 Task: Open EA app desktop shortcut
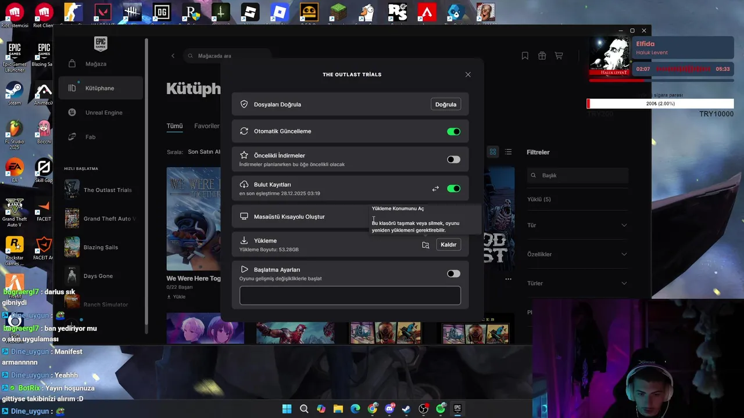coord(14,171)
